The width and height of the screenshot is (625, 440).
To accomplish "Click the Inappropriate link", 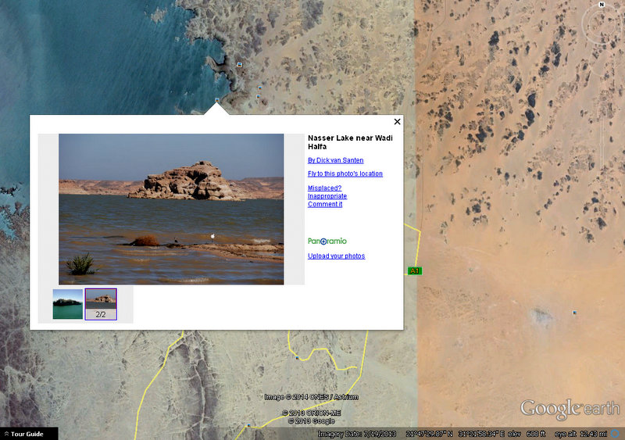I will (327, 196).
